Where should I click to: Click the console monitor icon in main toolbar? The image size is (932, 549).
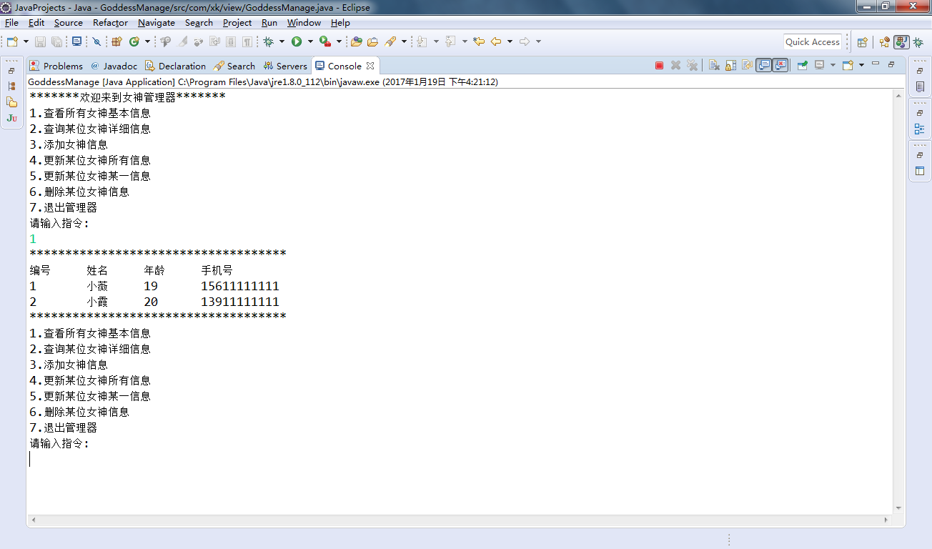tap(77, 41)
